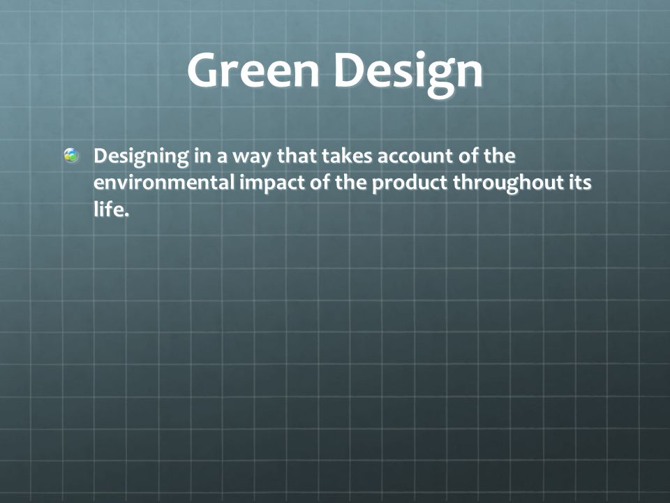
Task: Click the line 'Designing in a way that takes account of the'
Action: pos(304,156)
